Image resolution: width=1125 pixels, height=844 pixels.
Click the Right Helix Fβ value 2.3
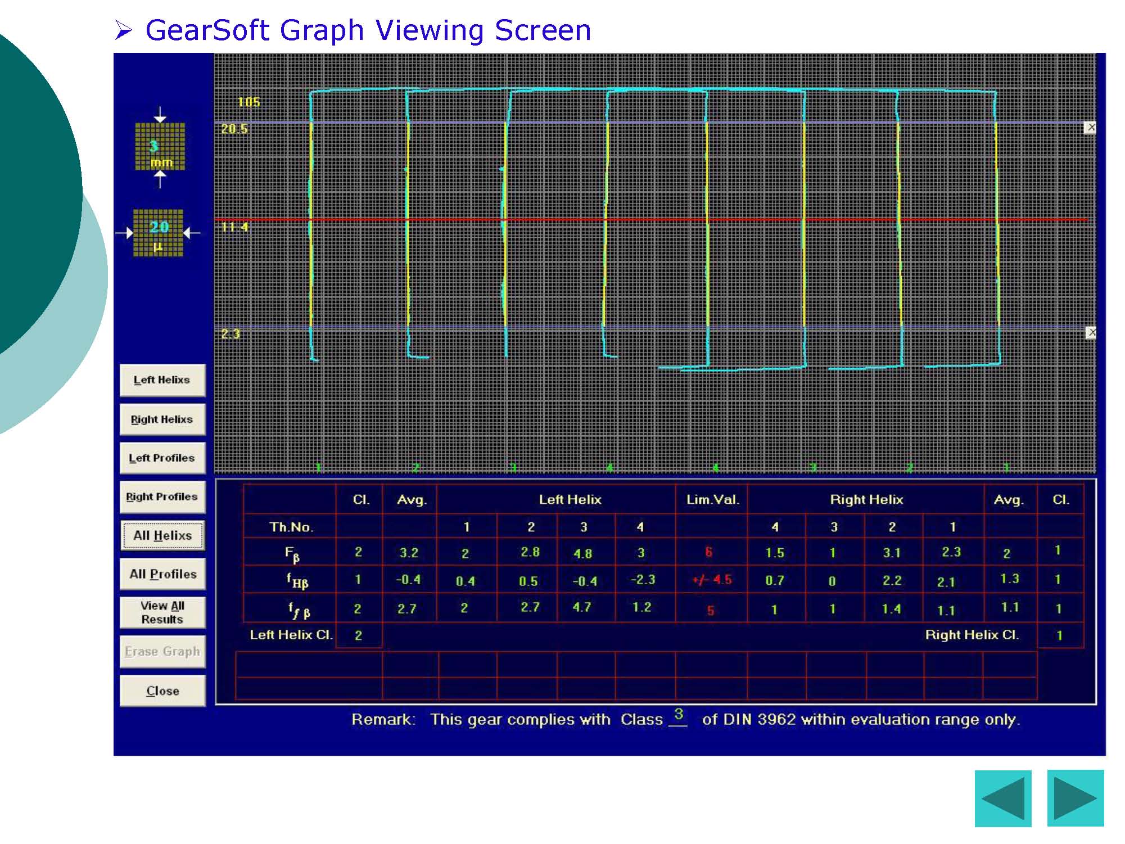click(x=951, y=552)
